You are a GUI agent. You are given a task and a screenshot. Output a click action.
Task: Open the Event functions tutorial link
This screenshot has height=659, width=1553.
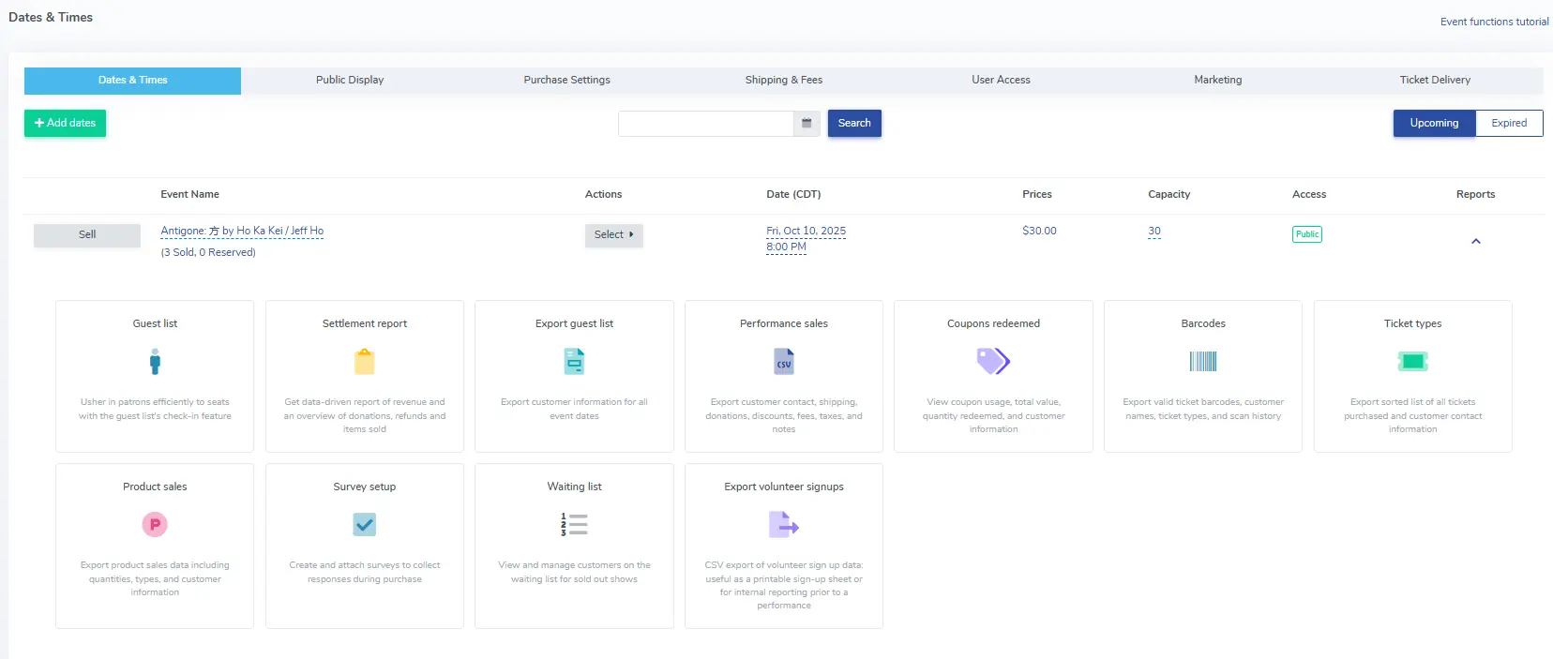coord(1494,22)
